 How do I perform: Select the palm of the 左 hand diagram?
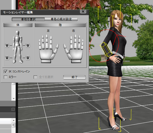pos(46,55)
